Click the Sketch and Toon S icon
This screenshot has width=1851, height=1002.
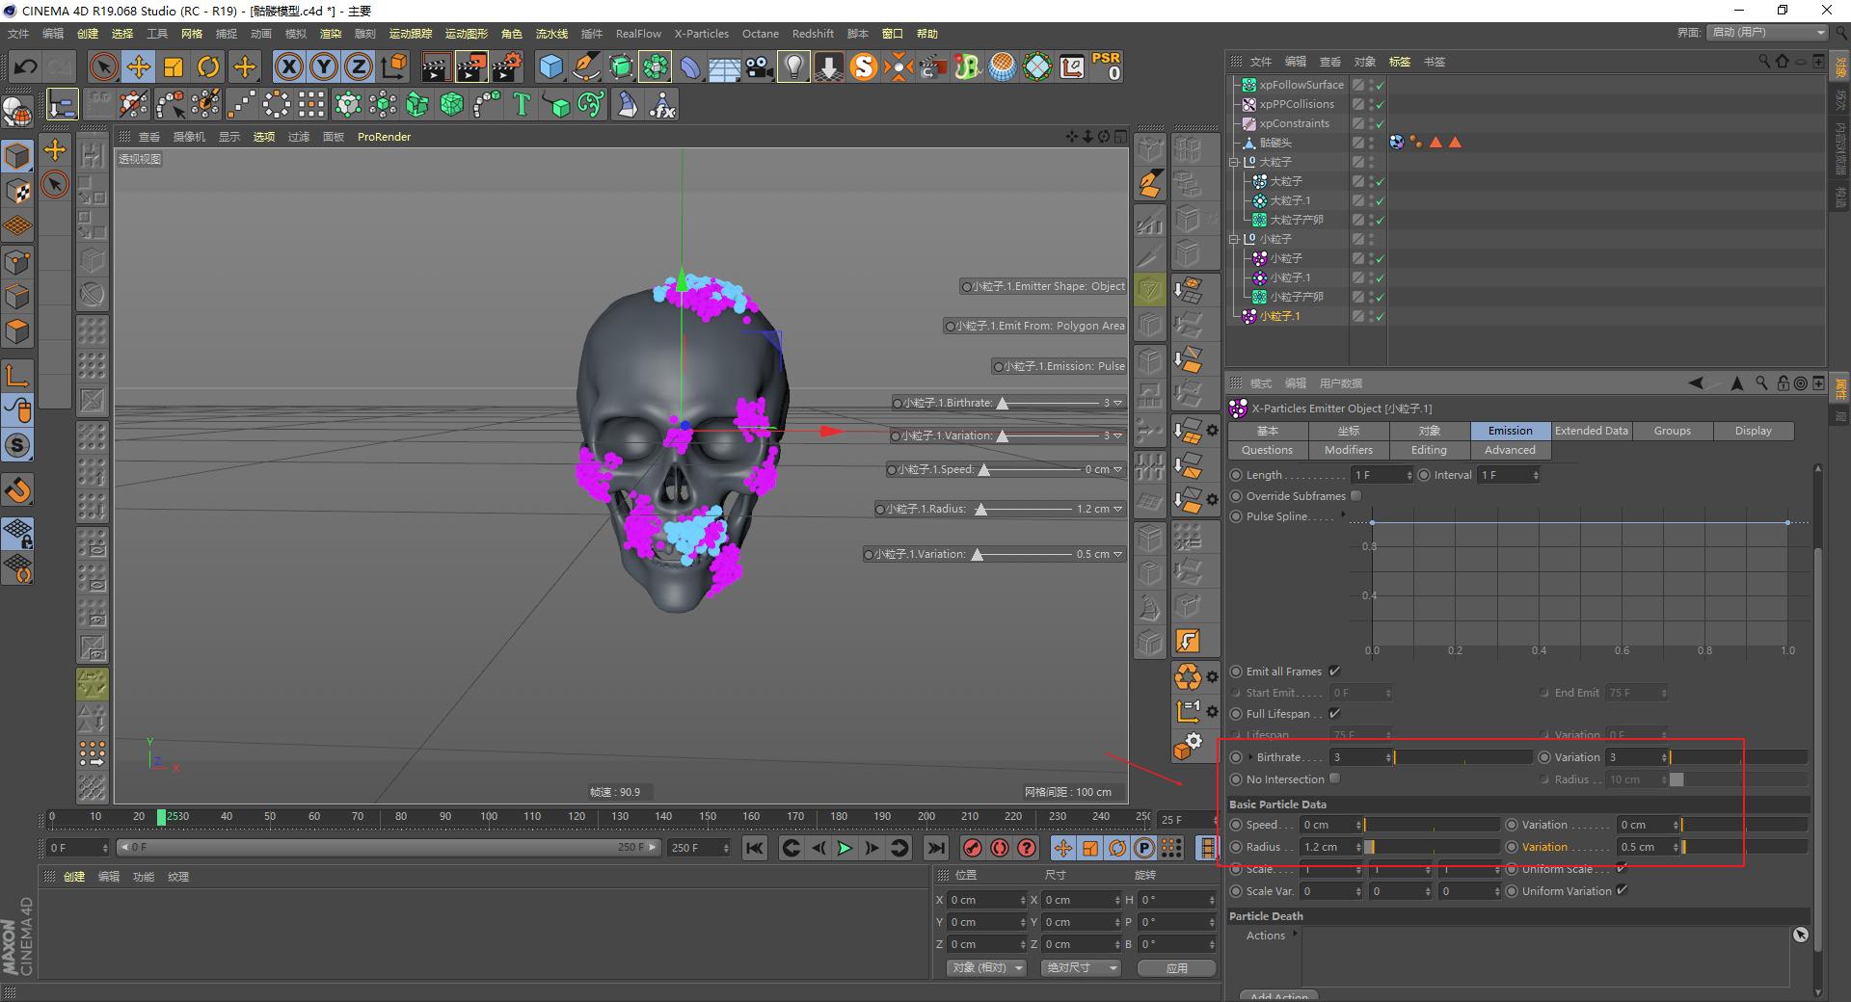coord(864,66)
